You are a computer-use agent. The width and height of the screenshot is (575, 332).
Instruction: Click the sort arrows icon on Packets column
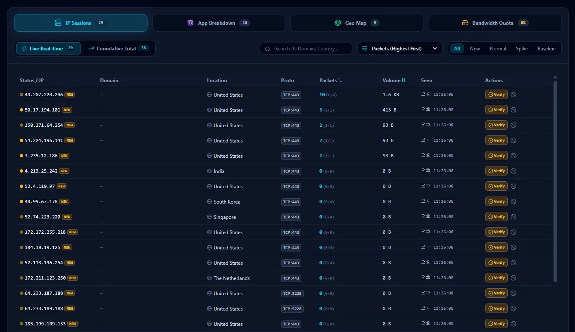(x=340, y=80)
